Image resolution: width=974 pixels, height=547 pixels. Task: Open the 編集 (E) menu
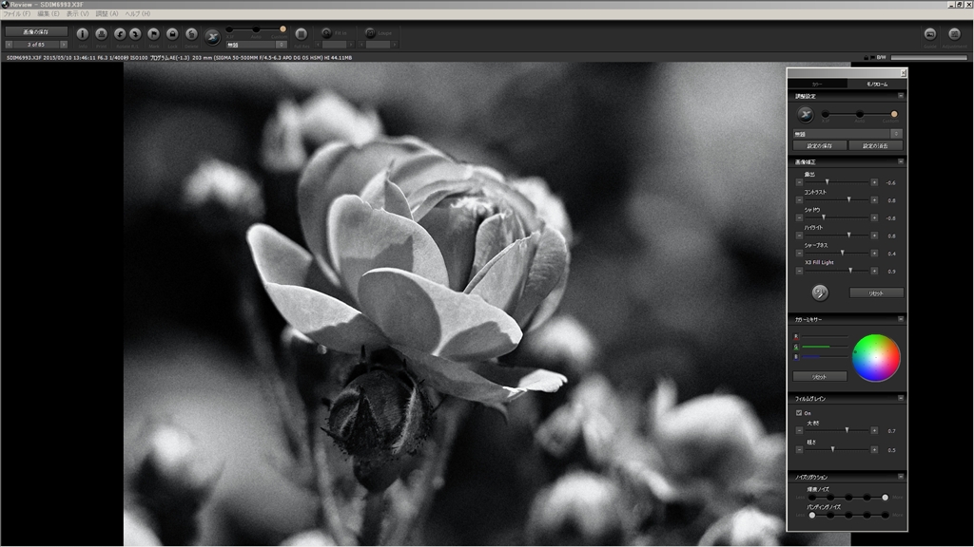coord(49,13)
